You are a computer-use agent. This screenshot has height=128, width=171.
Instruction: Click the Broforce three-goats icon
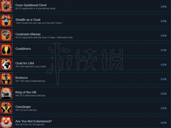point(6,79)
